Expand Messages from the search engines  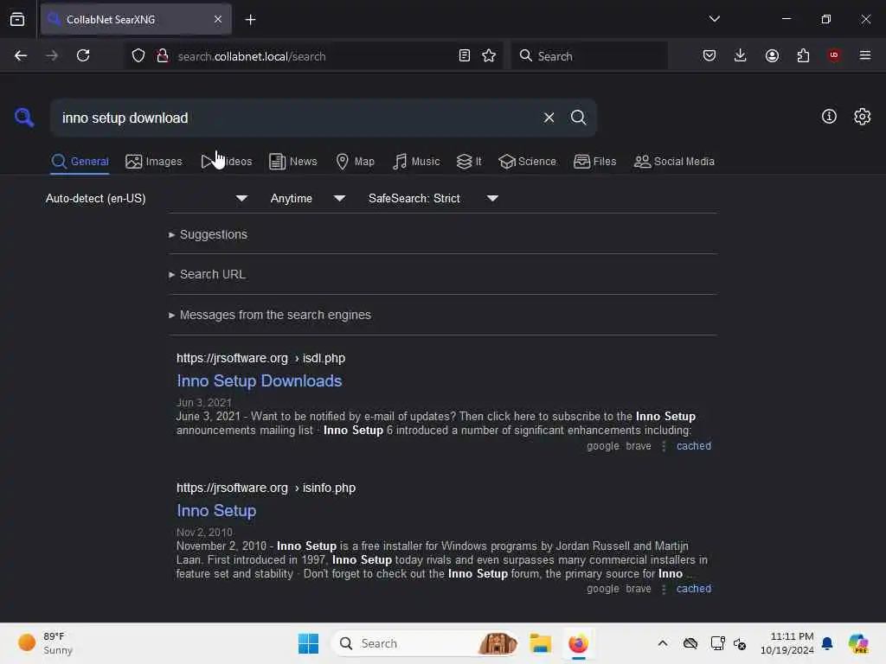coord(270,315)
